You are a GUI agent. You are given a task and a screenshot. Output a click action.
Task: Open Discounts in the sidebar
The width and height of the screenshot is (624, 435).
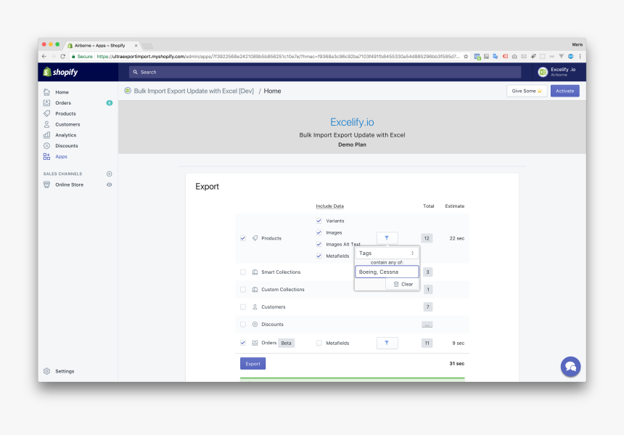67,146
